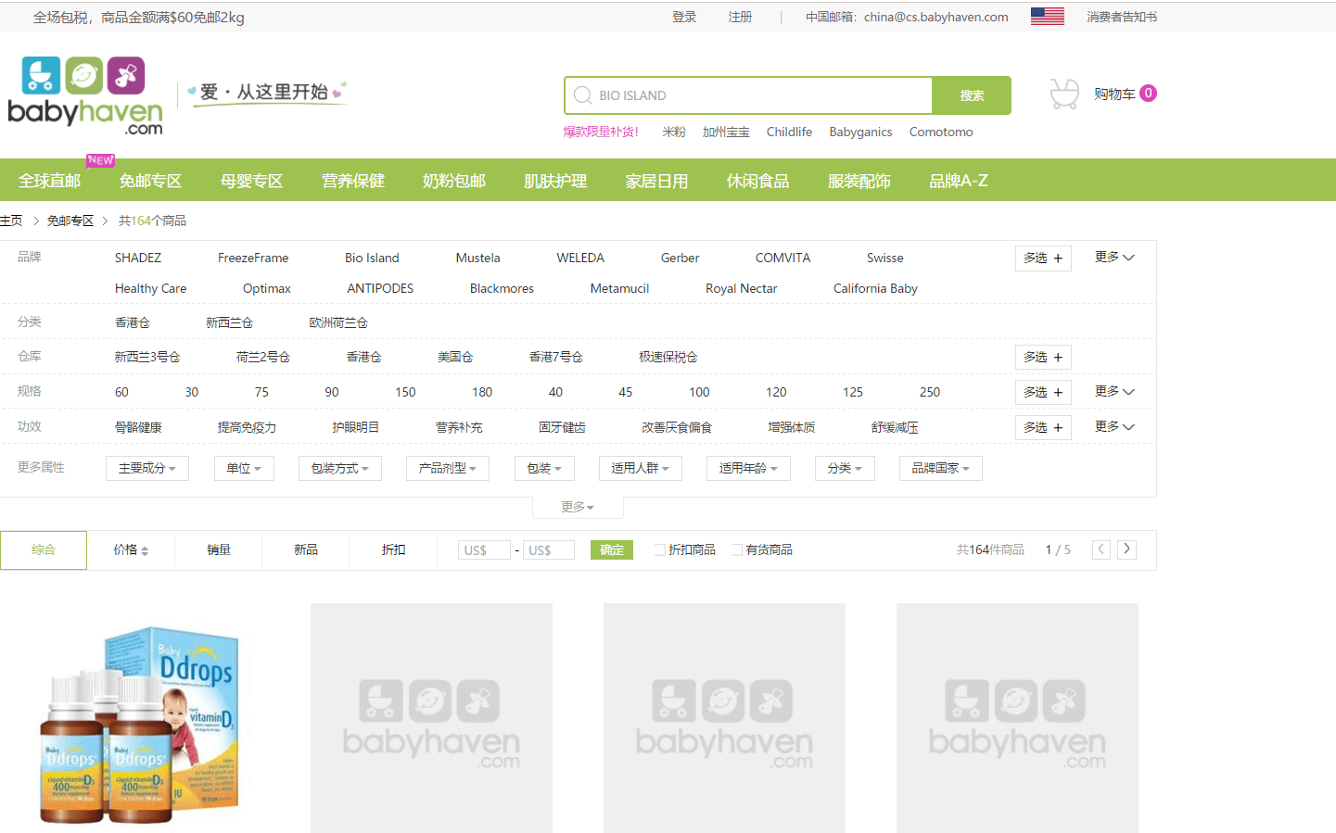
Task: Open the 包装 dropdown
Action: tap(544, 468)
